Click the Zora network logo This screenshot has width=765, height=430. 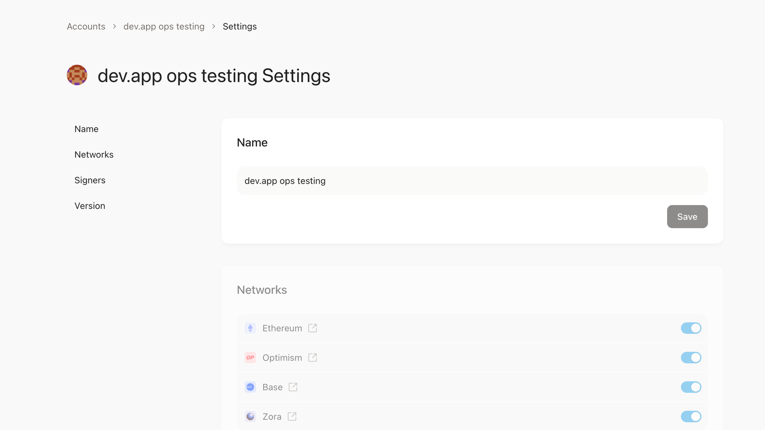coord(250,416)
